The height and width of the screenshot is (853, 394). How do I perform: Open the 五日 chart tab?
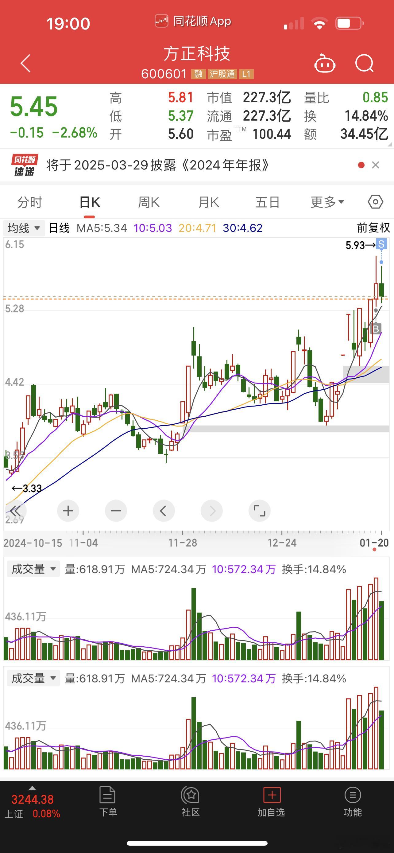pyautogui.click(x=268, y=202)
